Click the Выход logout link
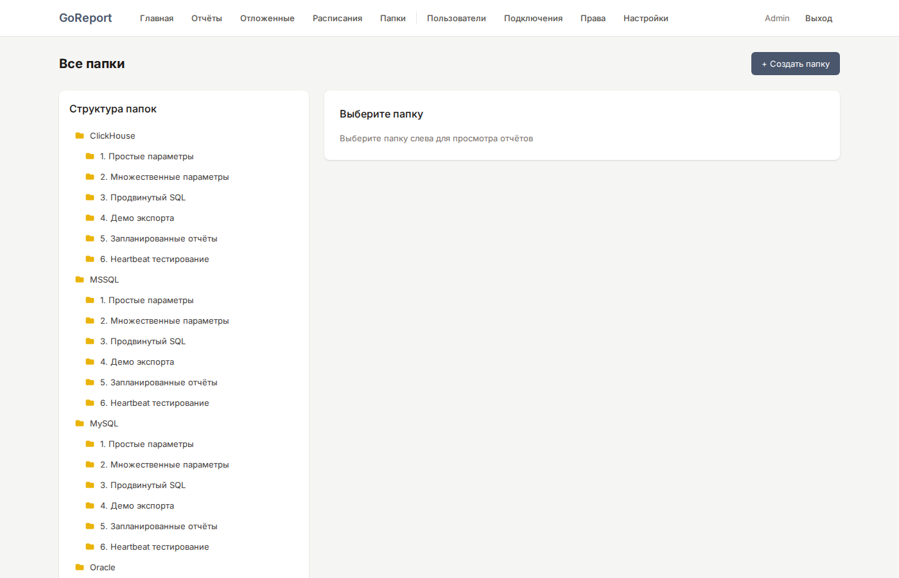The image size is (899, 578). 818,18
